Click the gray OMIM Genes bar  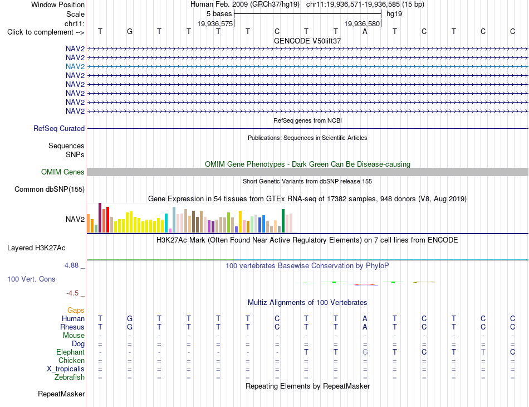307,172
